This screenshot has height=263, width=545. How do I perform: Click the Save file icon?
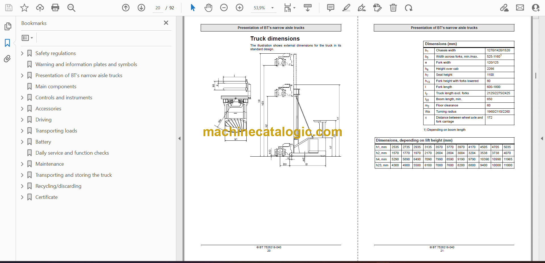click(x=9, y=8)
